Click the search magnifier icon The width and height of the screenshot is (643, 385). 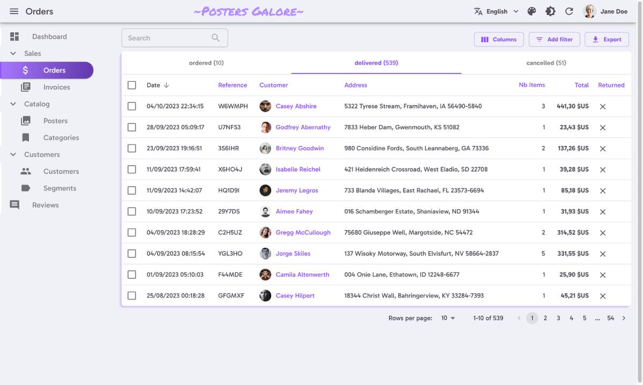(215, 38)
